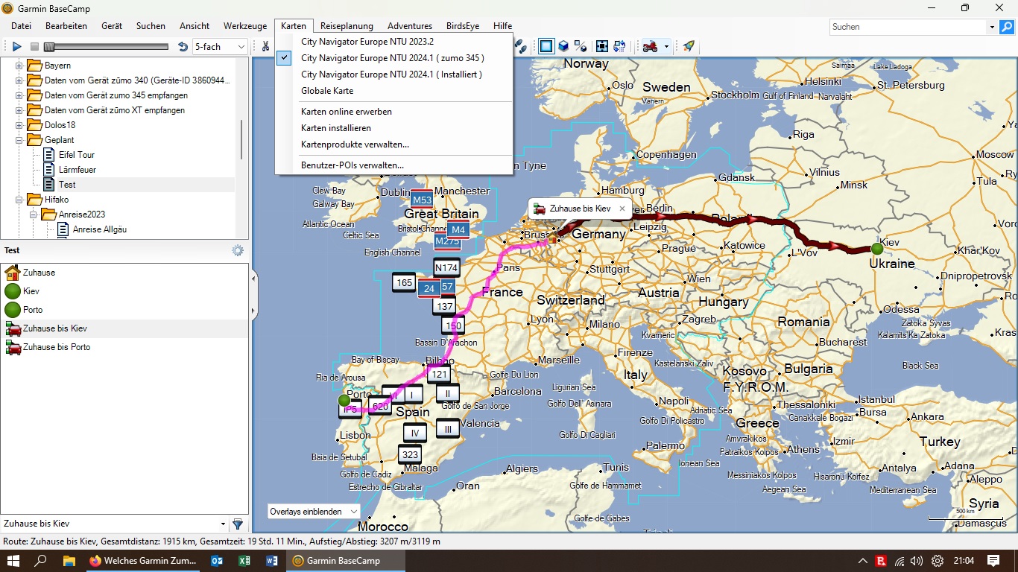Click the motorcycle activity profile icon
The image size is (1018, 572).
click(x=650, y=46)
